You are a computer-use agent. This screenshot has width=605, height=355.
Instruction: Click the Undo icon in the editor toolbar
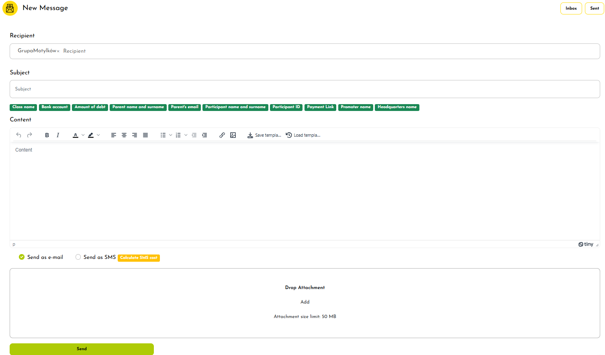tap(18, 135)
